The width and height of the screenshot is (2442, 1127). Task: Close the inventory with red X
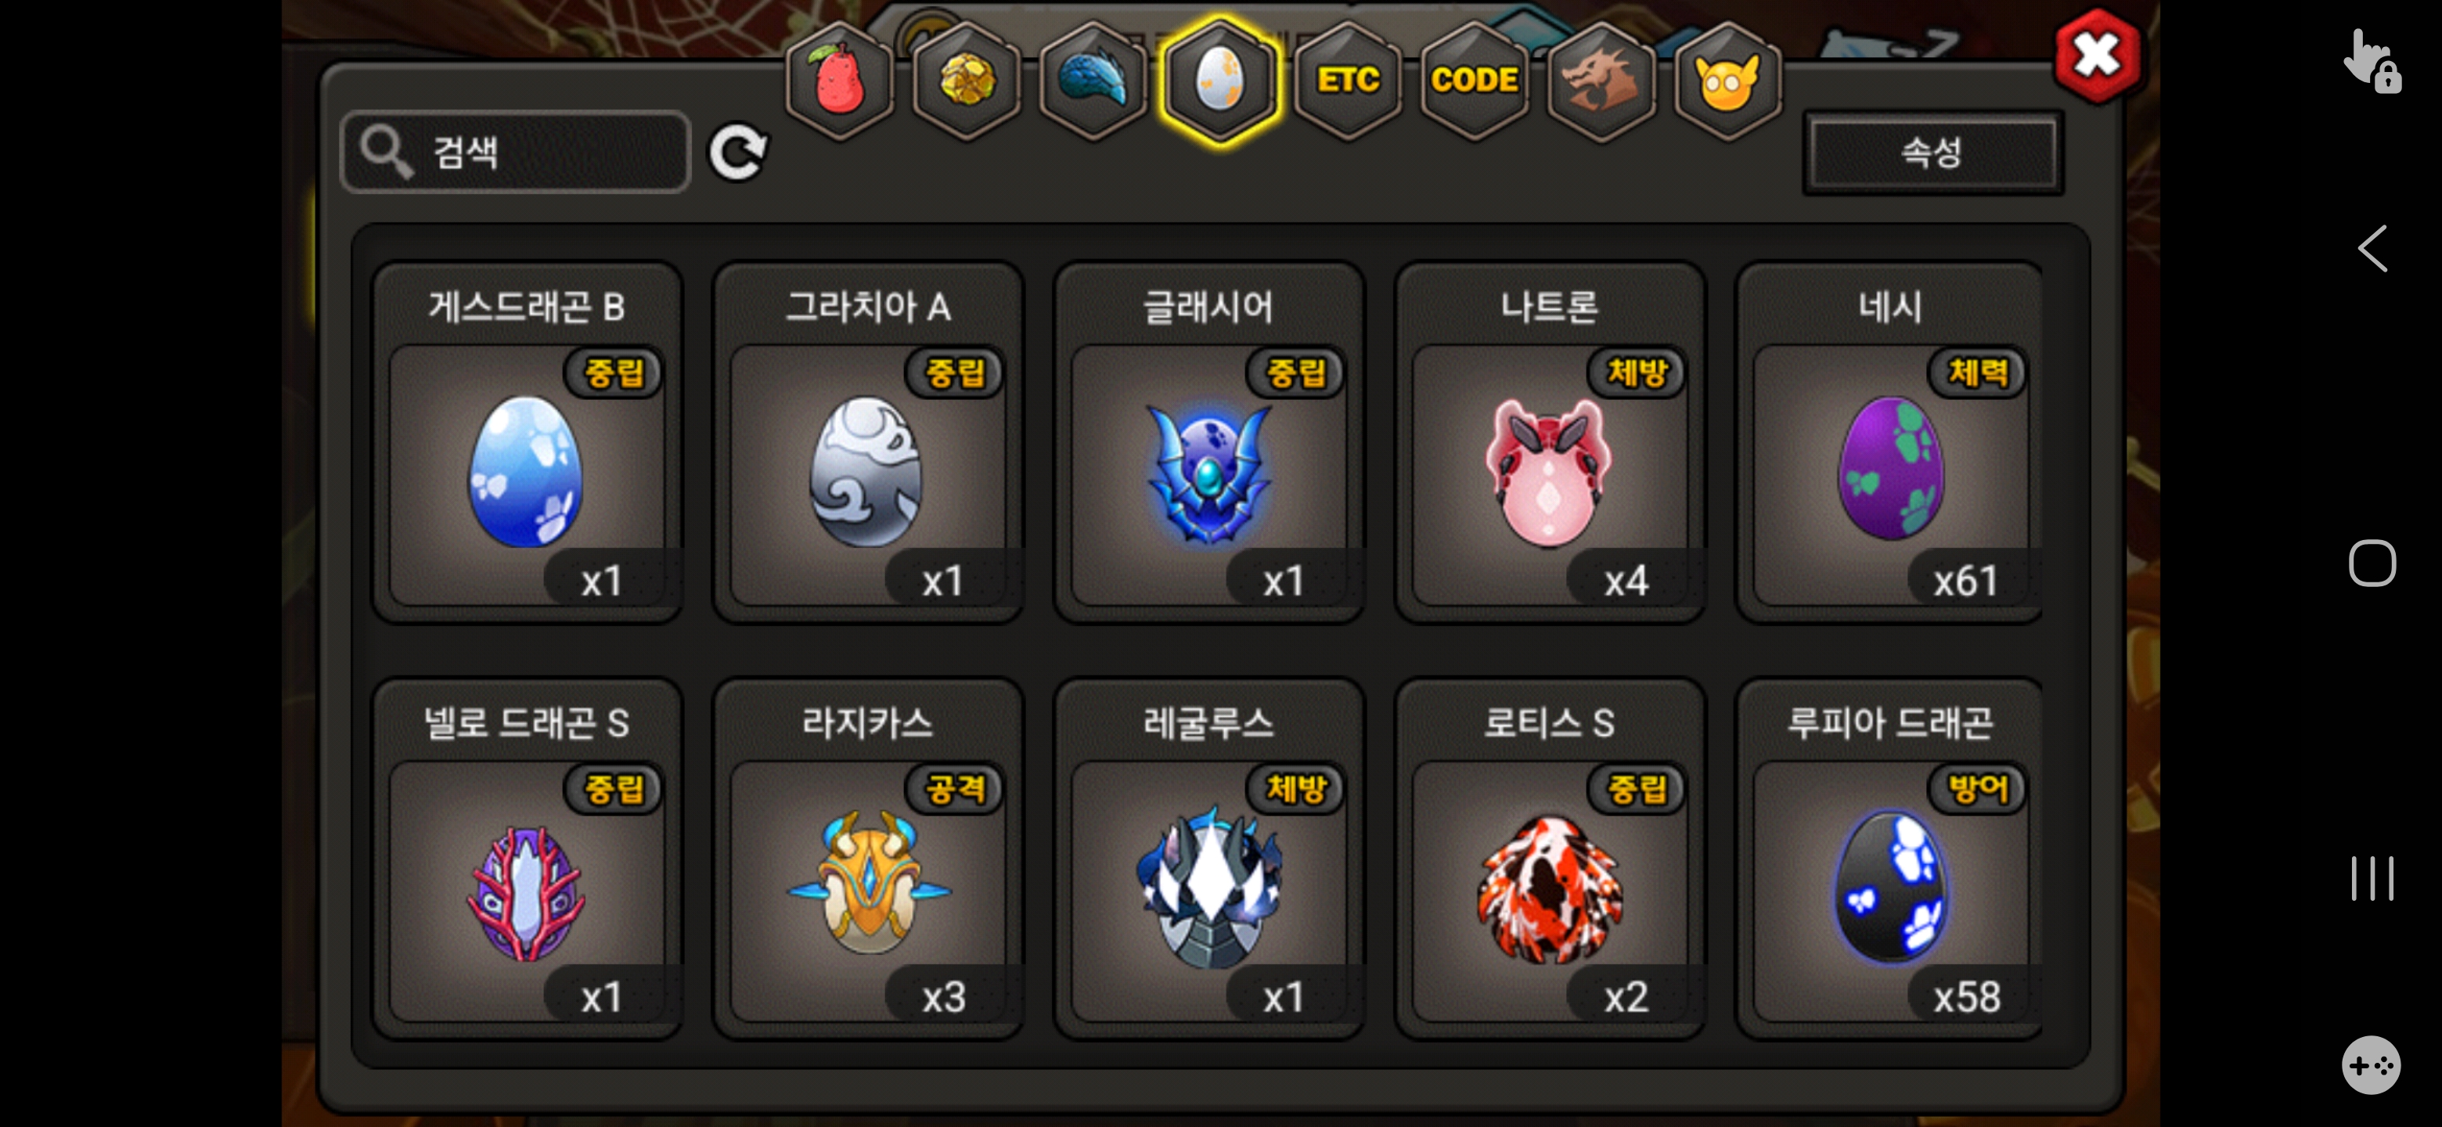[x=2097, y=56]
